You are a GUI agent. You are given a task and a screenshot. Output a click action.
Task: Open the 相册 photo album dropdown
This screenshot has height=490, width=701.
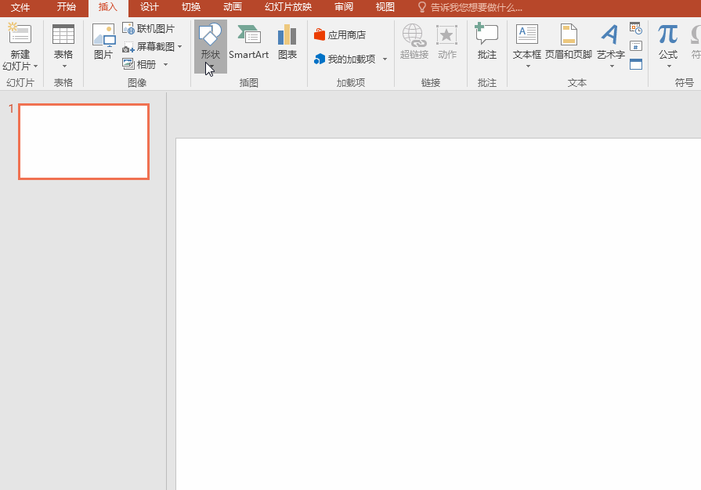(x=165, y=63)
